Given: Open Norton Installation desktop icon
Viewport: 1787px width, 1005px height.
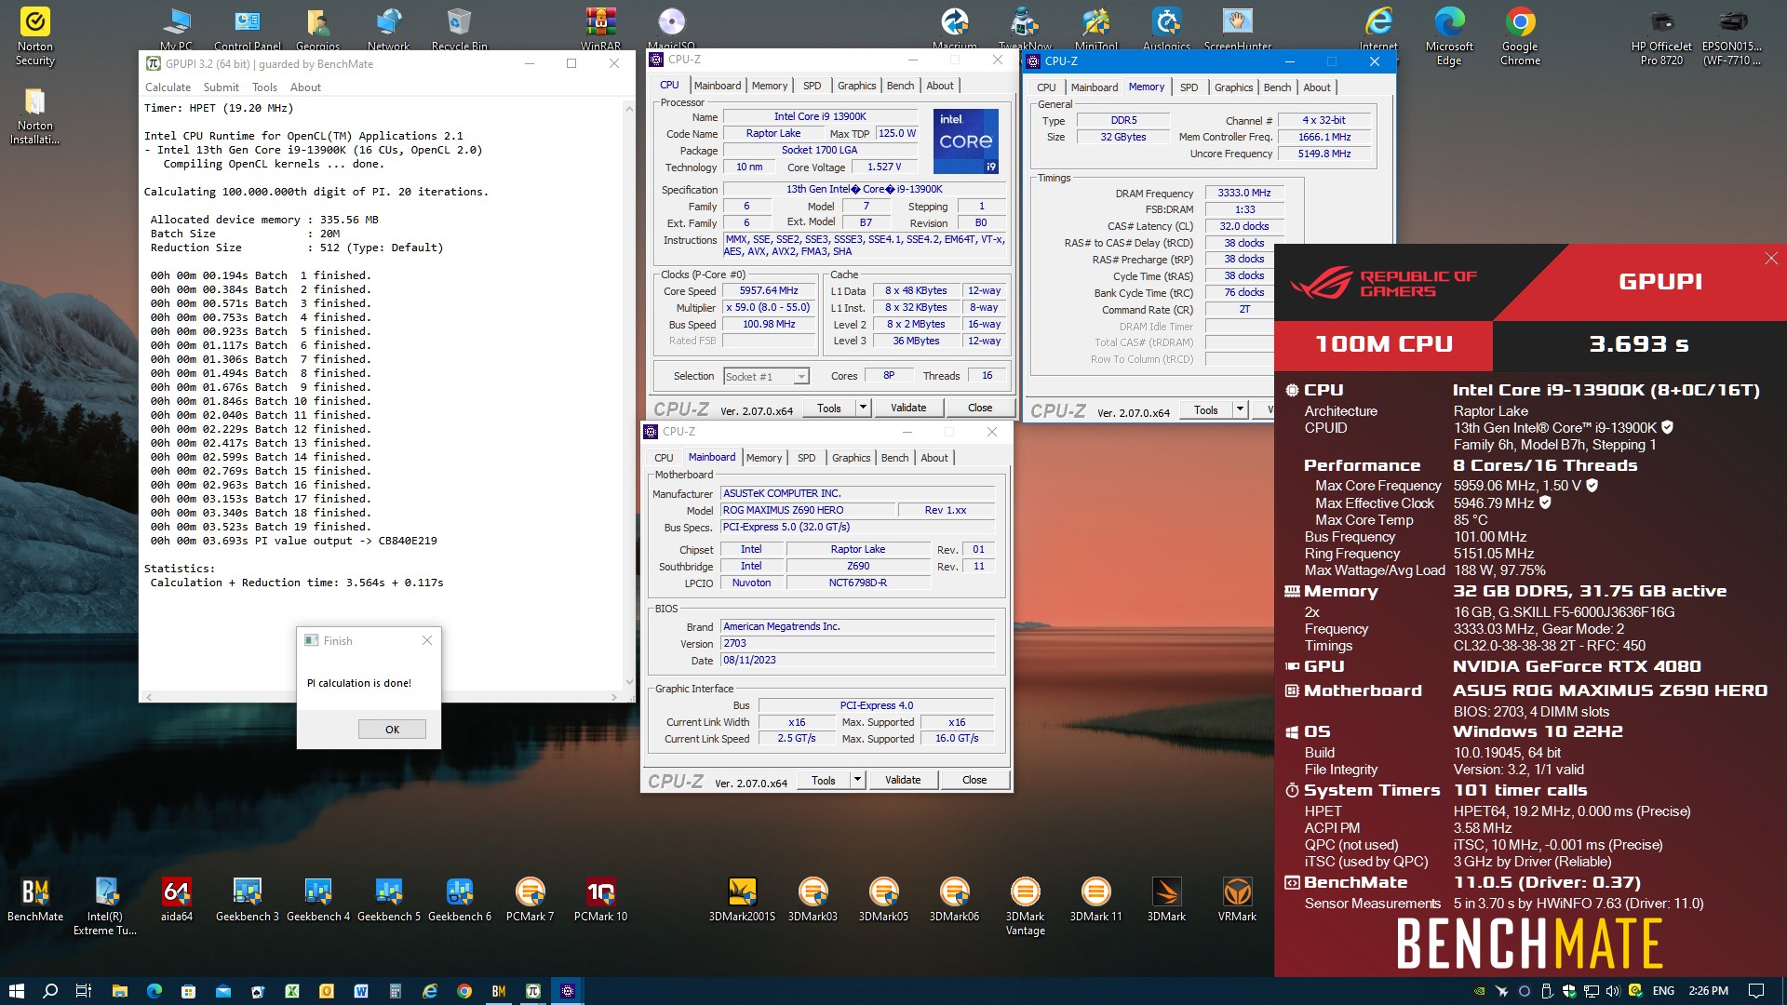Looking at the screenshot, I should [35, 116].
